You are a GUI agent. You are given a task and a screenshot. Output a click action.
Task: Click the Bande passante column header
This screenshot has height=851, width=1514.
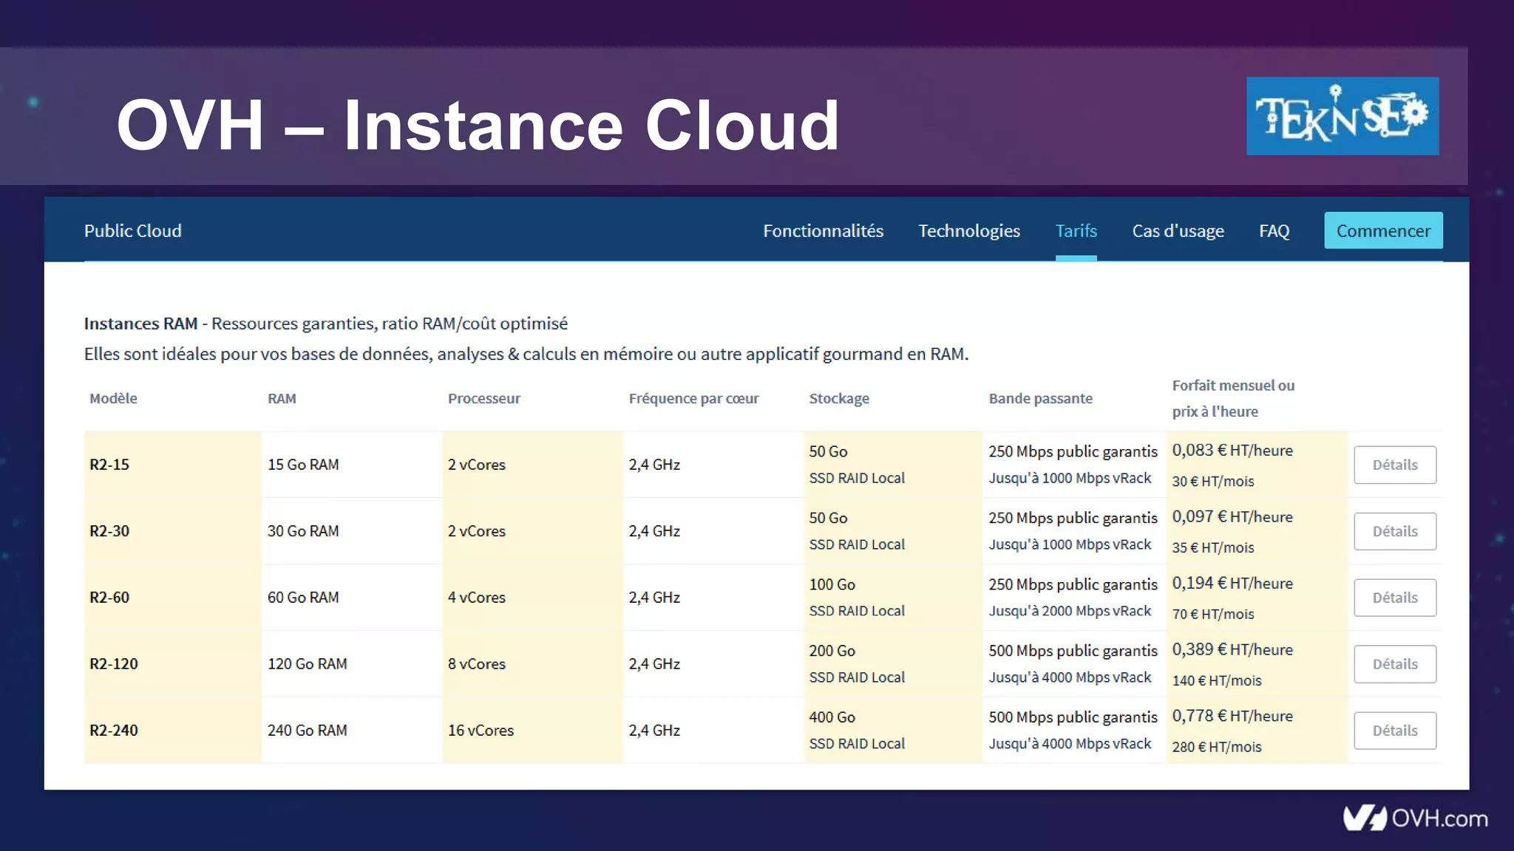tap(1041, 398)
